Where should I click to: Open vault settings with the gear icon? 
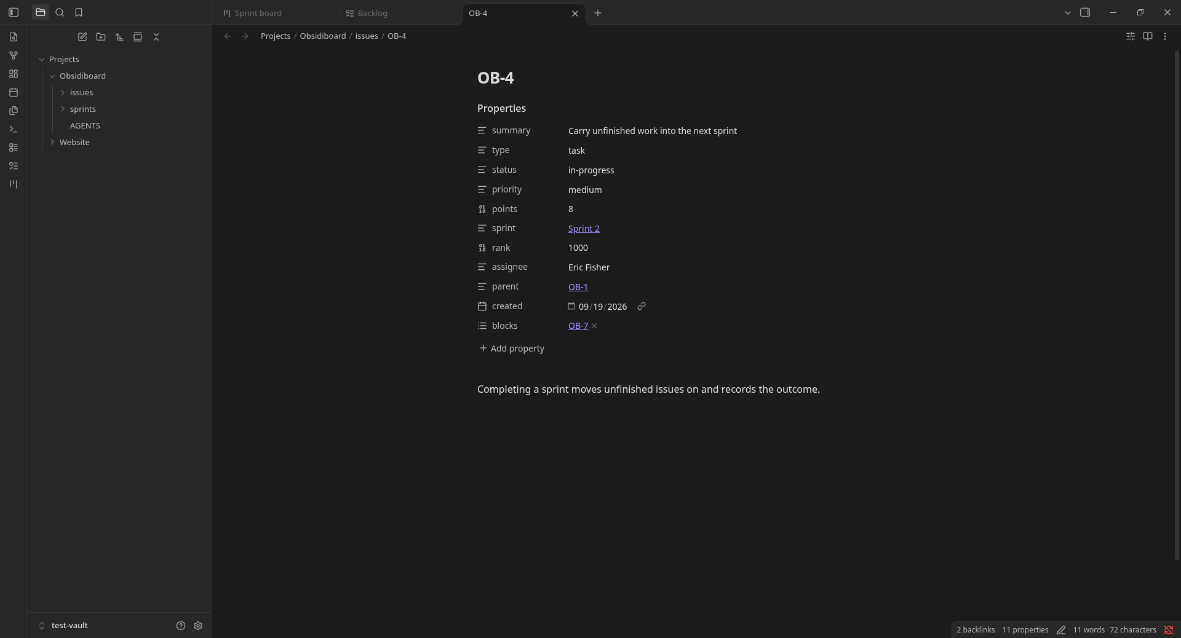coord(198,626)
